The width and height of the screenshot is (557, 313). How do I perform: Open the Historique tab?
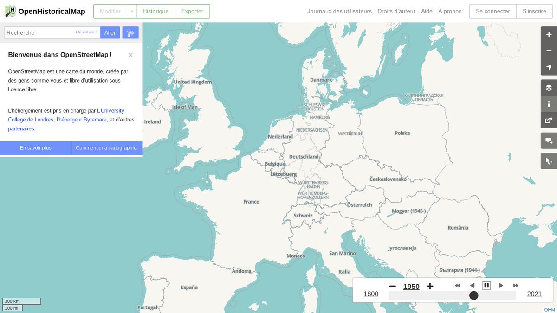coord(155,11)
